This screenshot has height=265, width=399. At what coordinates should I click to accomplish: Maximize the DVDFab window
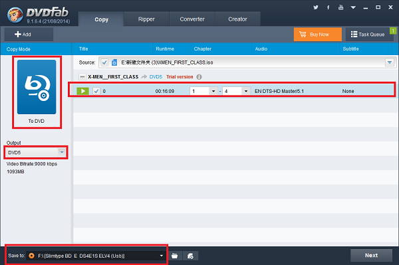[x=378, y=7]
